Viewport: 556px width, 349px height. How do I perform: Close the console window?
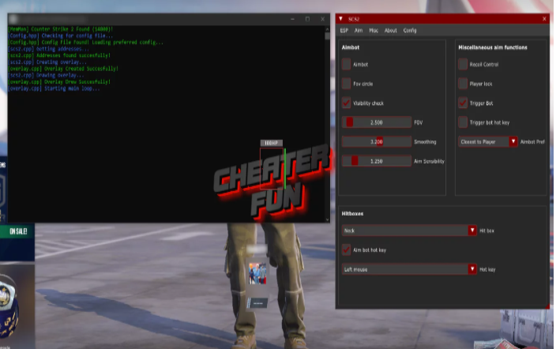[x=322, y=19]
